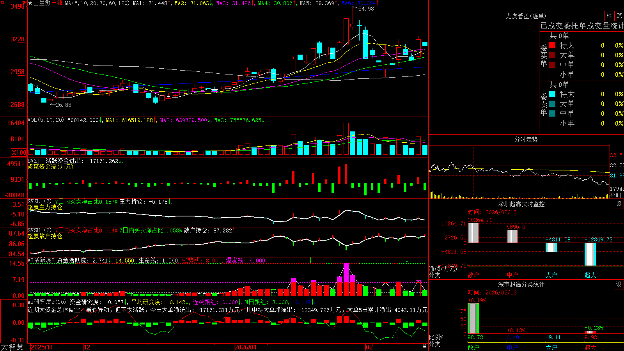Click the dark red 中单 buy-order swatch
This screenshot has width=624, height=351.
552,65
